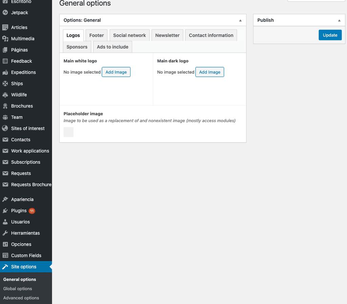Image resolution: width=347 pixels, height=304 pixels.
Task: Click the Jetpack icon in sidebar
Action: (5, 13)
